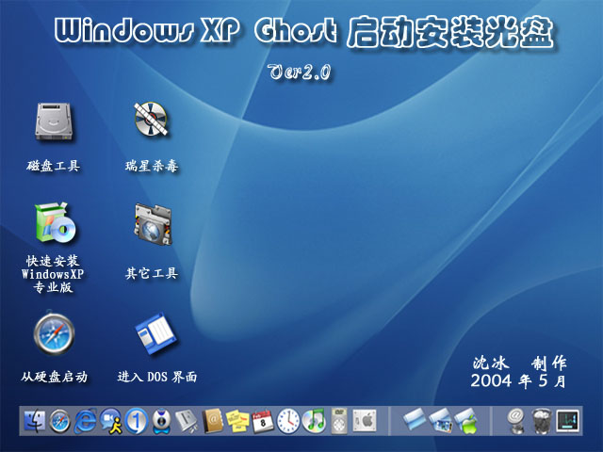The height and width of the screenshot is (452, 603).
Task: Open the pictures folder in the dock
Action: click(440, 421)
